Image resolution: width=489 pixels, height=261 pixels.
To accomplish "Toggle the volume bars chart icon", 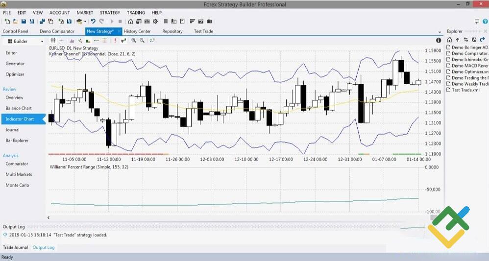I will 72,41.
